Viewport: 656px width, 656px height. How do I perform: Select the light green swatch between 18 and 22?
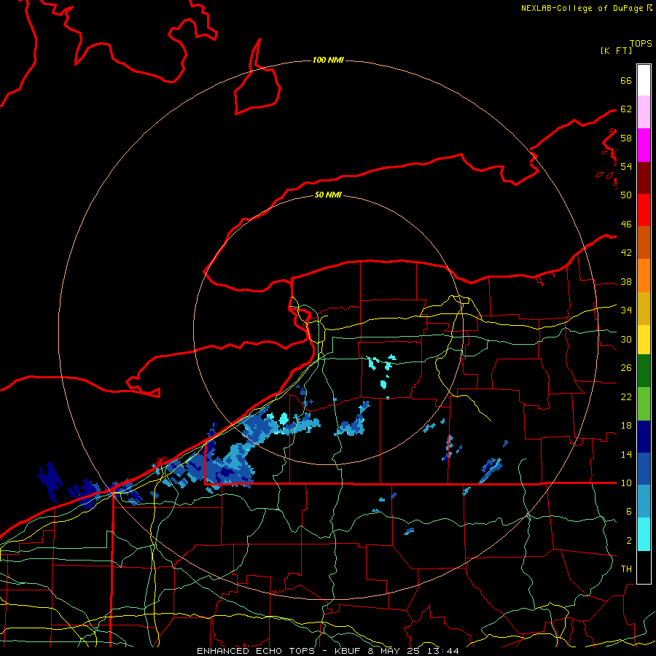pyautogui.click(x=644, y=404)
